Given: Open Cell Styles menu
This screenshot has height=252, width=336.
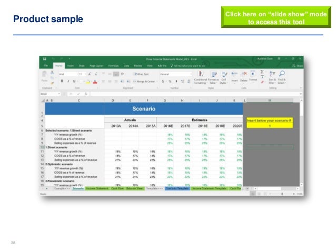Looking at the screenshot, I should click(x=223, y=77).
